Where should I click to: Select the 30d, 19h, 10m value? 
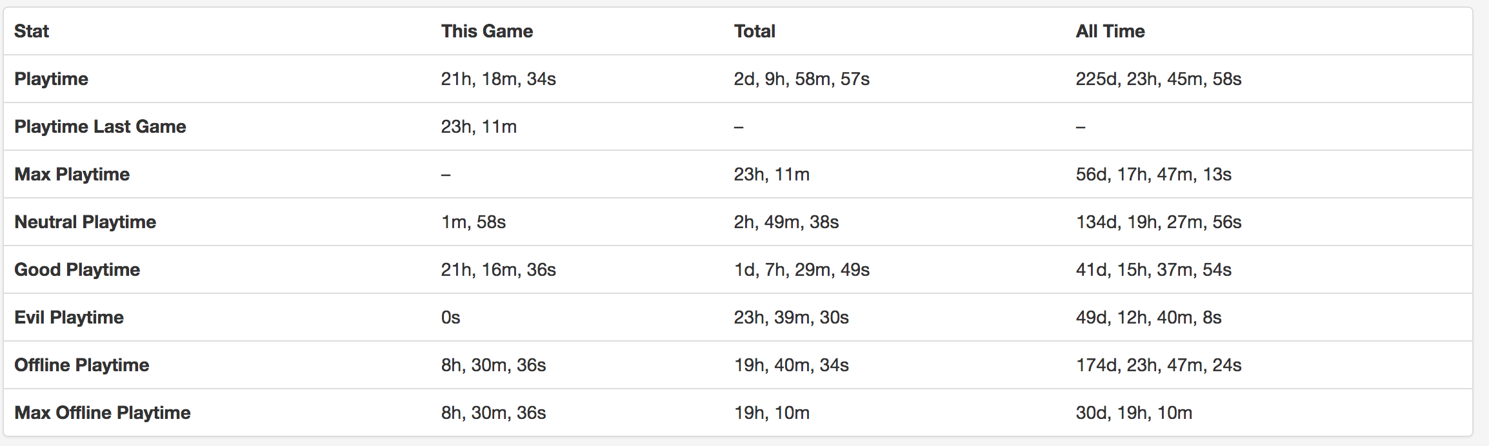1134,412
